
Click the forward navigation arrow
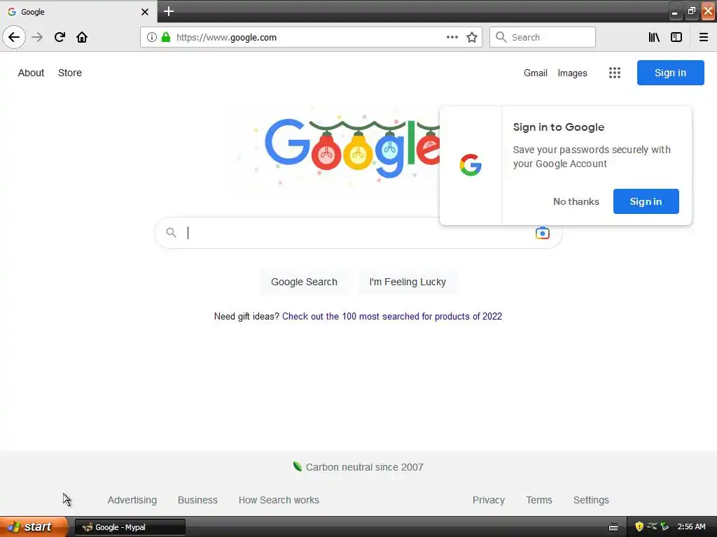point(37,37)
